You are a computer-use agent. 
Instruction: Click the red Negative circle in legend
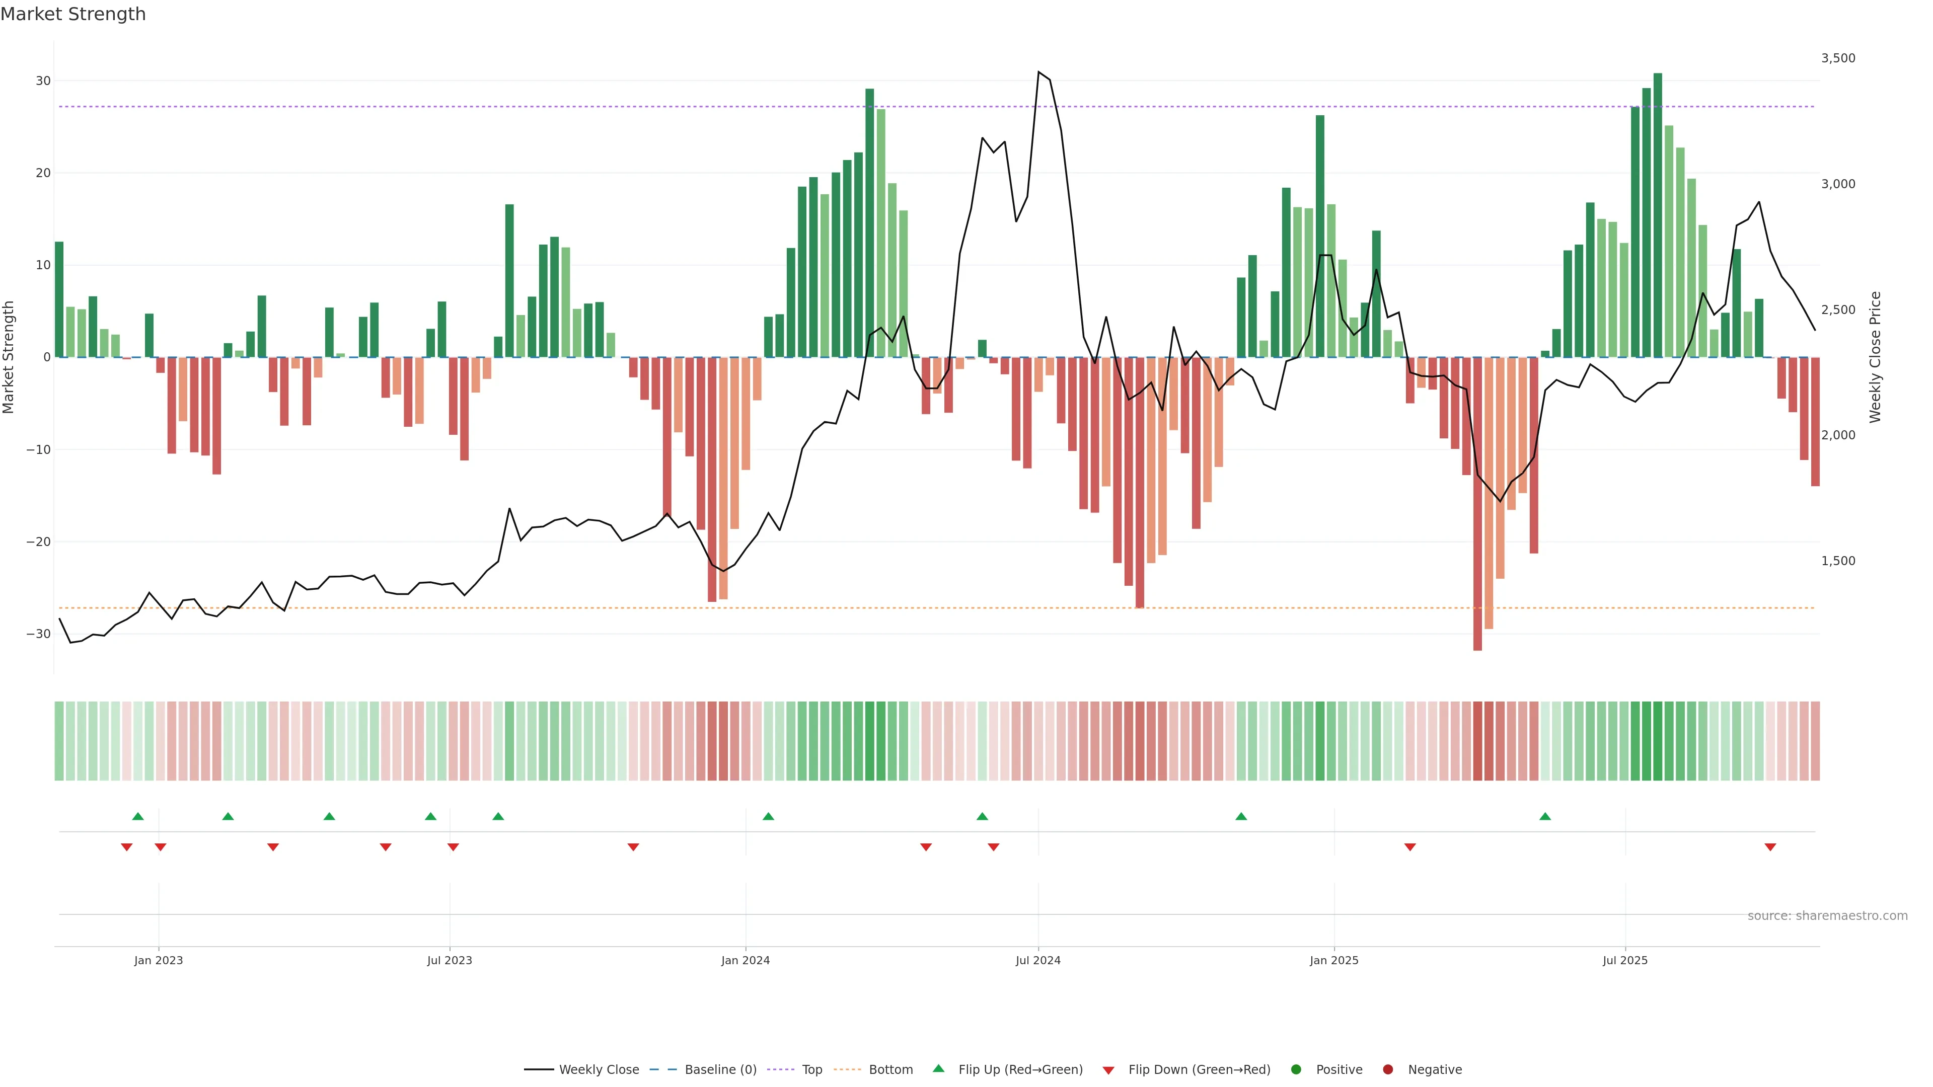[x=1387, y=1070]
